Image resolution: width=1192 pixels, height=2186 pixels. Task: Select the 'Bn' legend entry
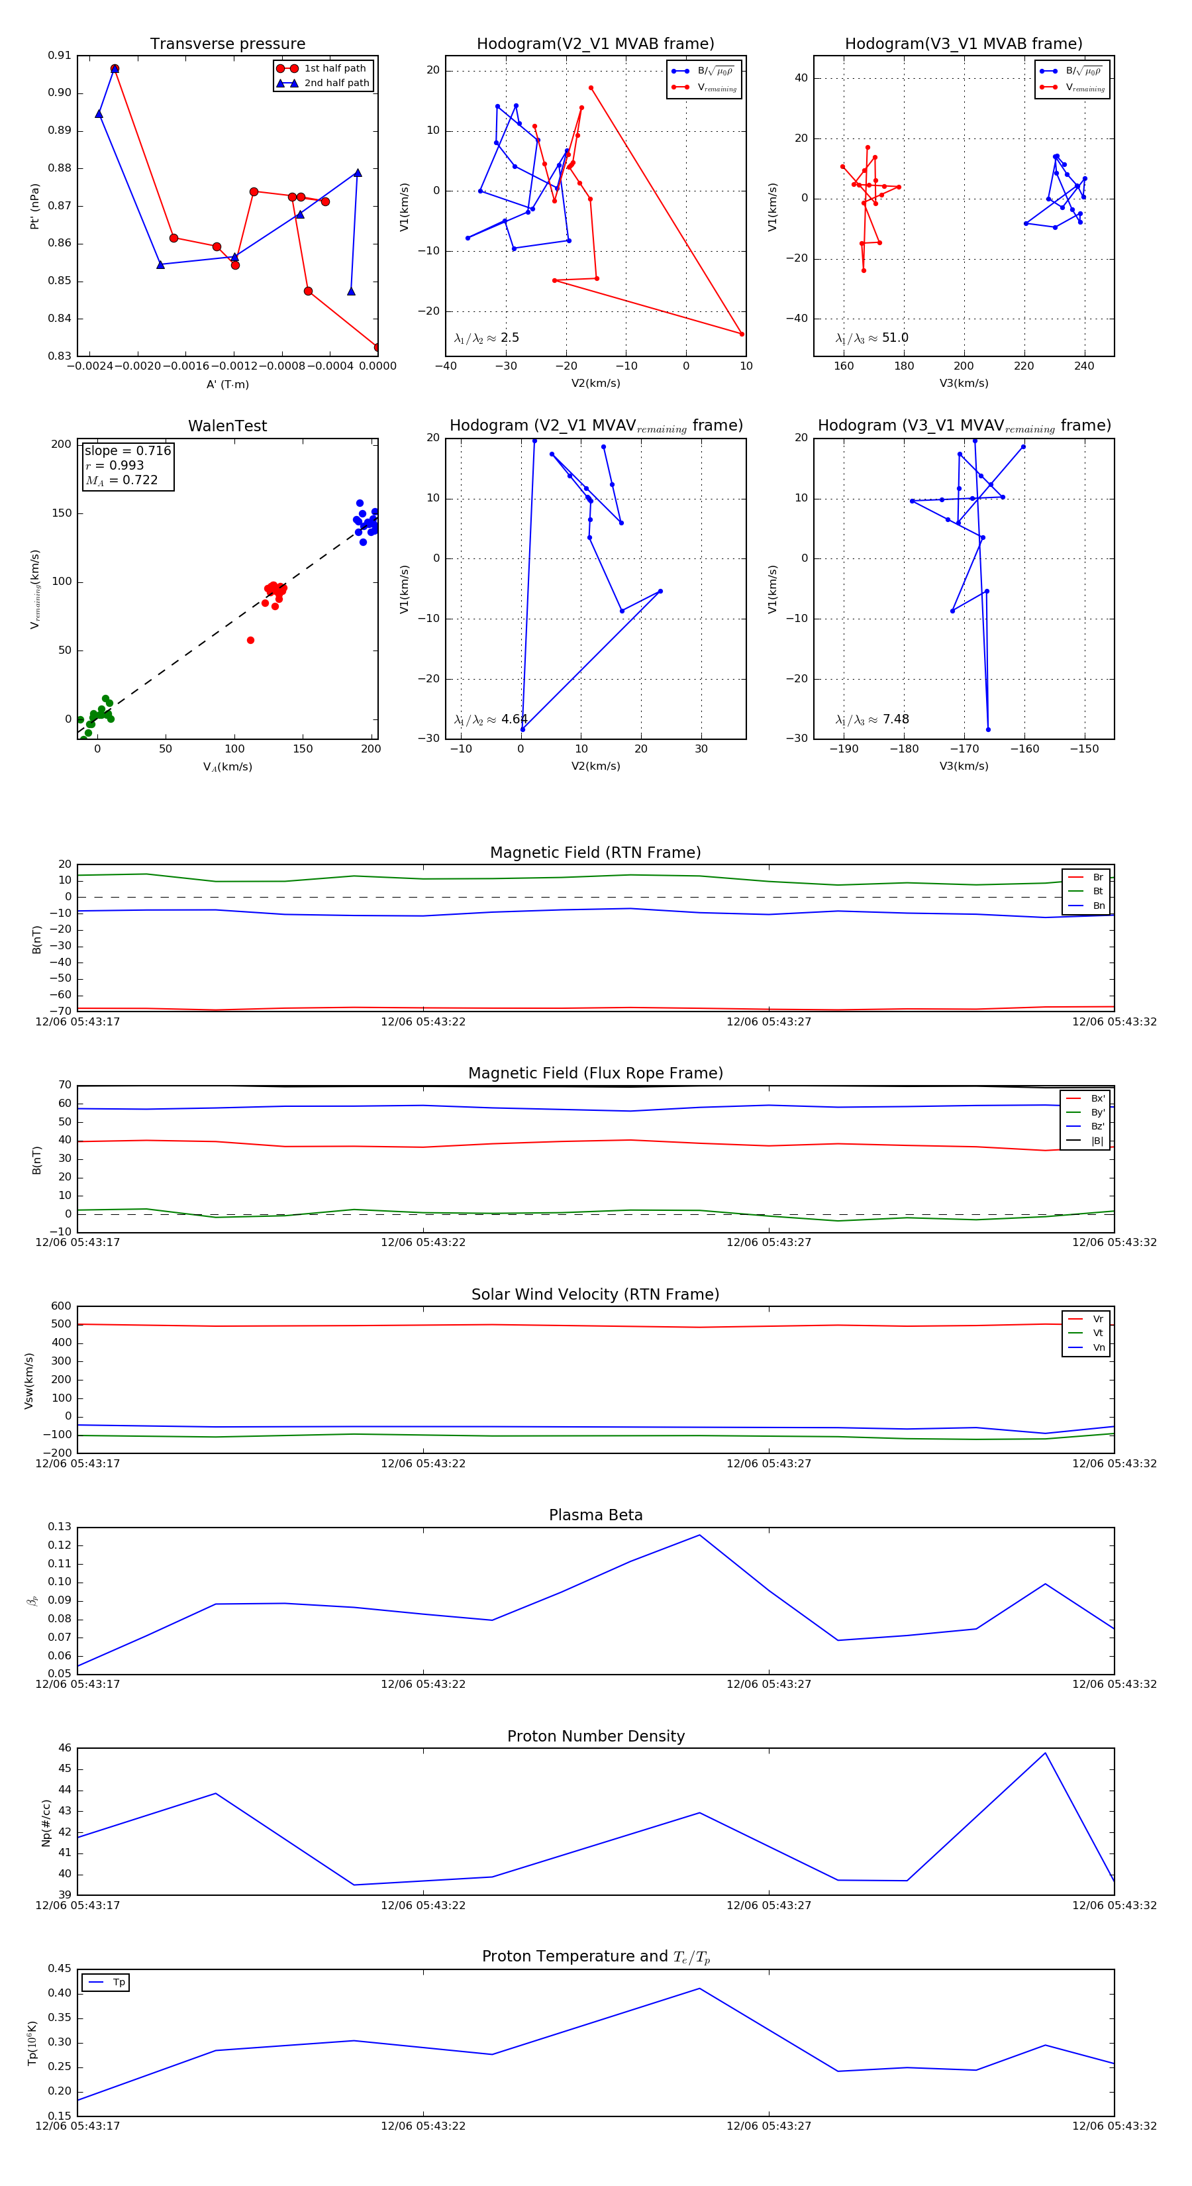1086,906
